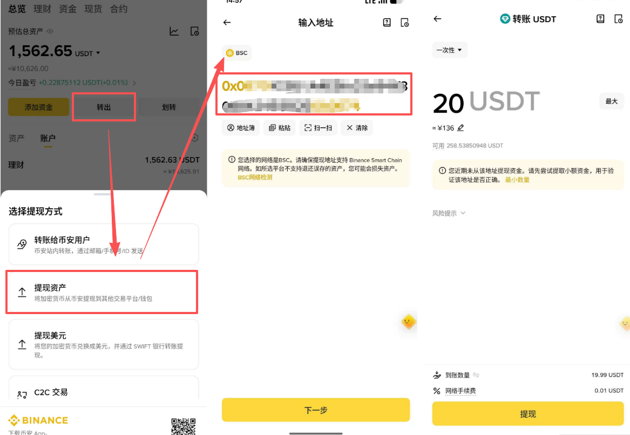Image resolution: width=630 pixels, height=435 pixels.
Task: Click the transfer icon of 转账给币安用户
Action: [x=22, y=244]
